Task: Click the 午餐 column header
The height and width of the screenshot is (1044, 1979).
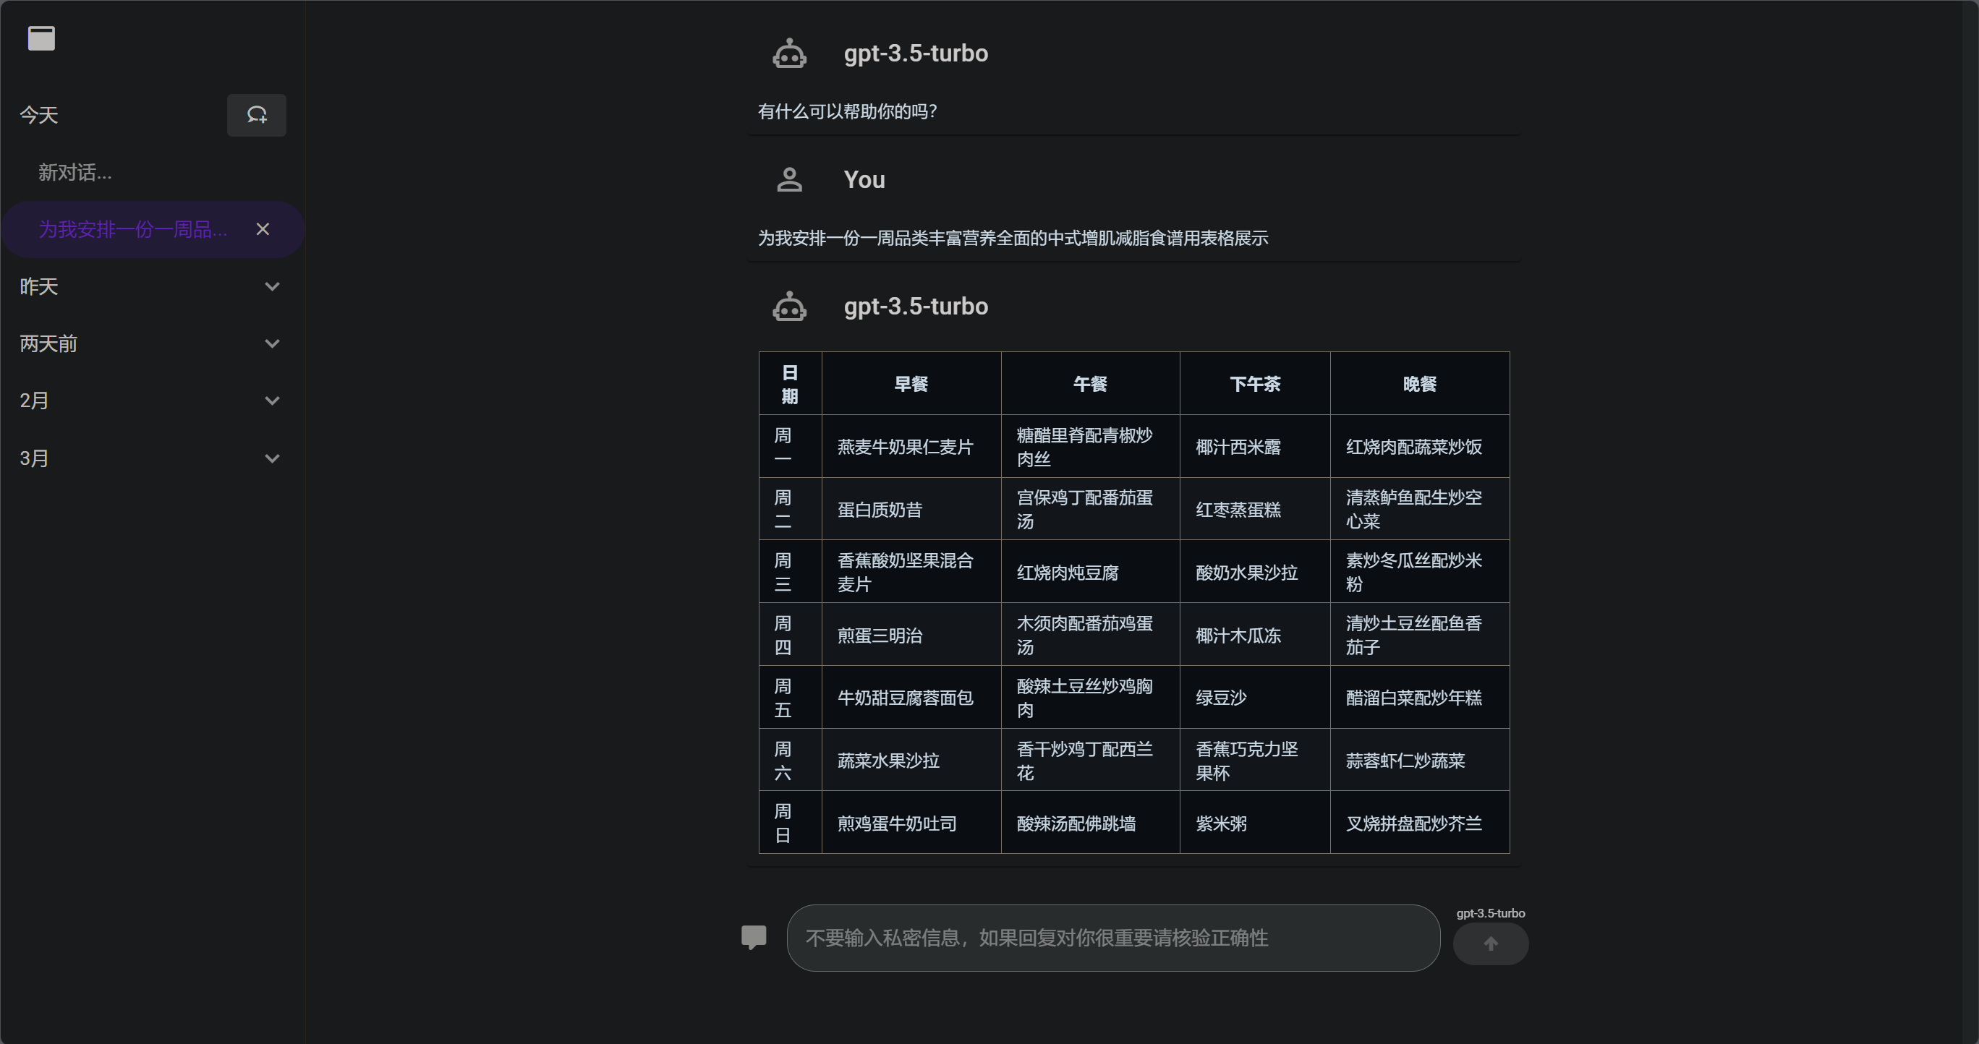Action: (1090, 384)
